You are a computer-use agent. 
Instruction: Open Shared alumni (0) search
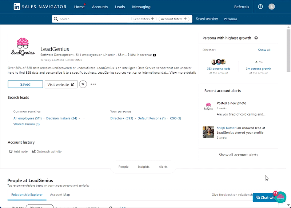(x=26, y=124)
